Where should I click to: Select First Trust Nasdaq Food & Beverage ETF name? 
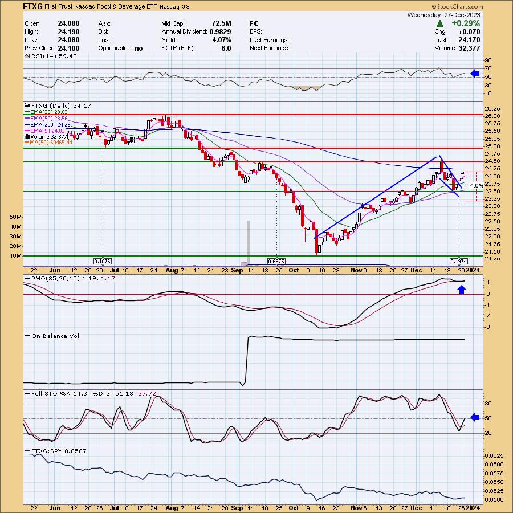(x=101, y=6)
